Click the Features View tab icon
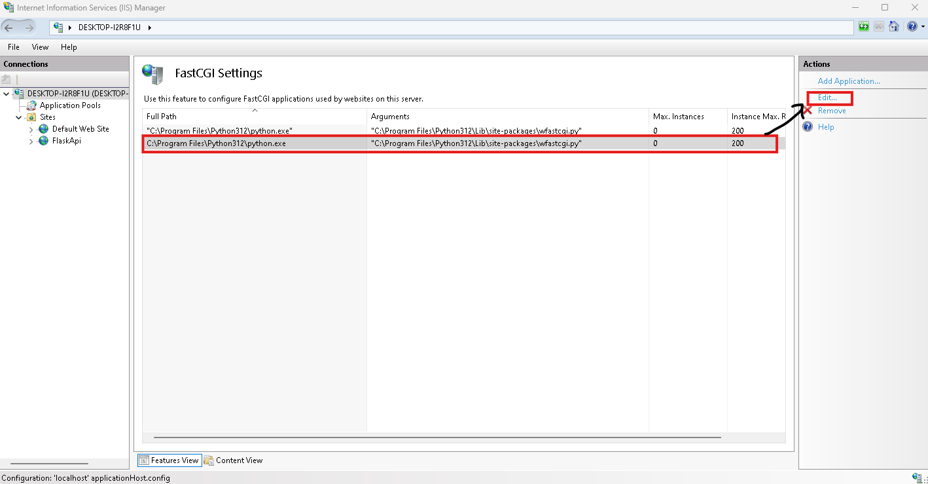The height and width of the screenshot is (484, 928). click(144, 460)
